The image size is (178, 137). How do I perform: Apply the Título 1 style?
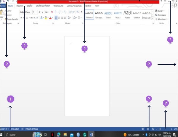(109, 14)
